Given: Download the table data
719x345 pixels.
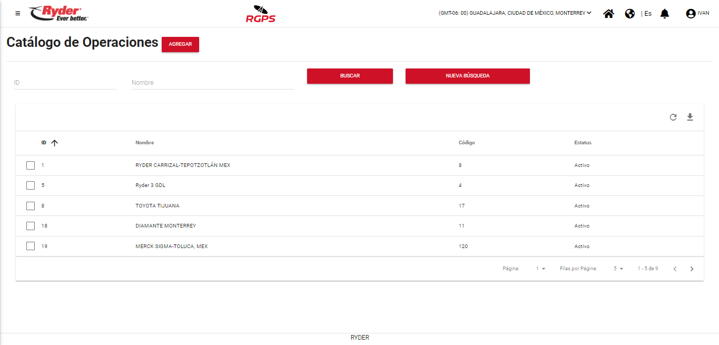Looking at the screenshot, I should pos(690,117).
